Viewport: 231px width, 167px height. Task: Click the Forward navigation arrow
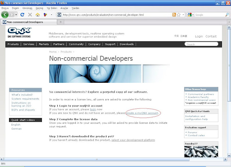(12, 15)
